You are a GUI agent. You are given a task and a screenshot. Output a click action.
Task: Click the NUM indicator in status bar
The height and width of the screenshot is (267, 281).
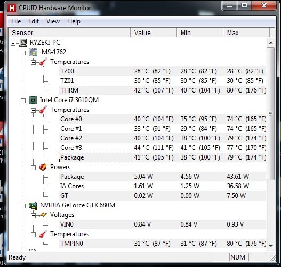click(238, 257)
